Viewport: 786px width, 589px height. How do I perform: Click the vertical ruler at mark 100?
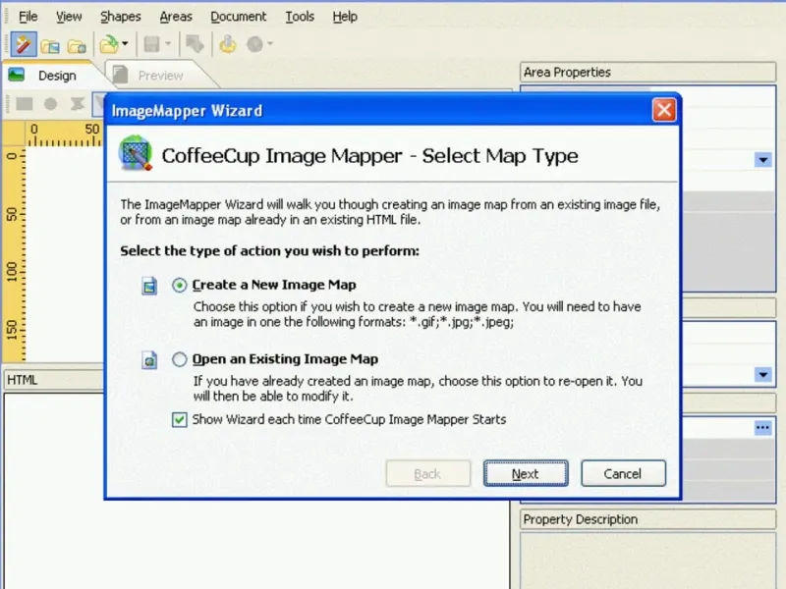point(12,271)
